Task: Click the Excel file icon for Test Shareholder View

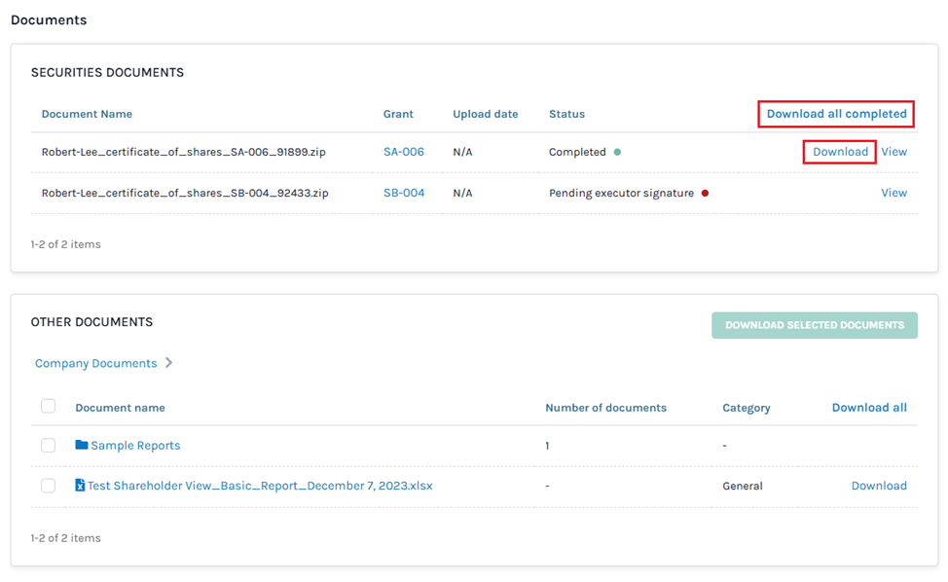Action: click(x=80, y=486)
